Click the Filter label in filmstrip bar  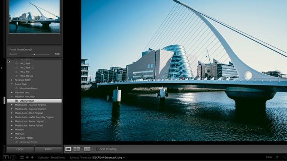[269, 157]
